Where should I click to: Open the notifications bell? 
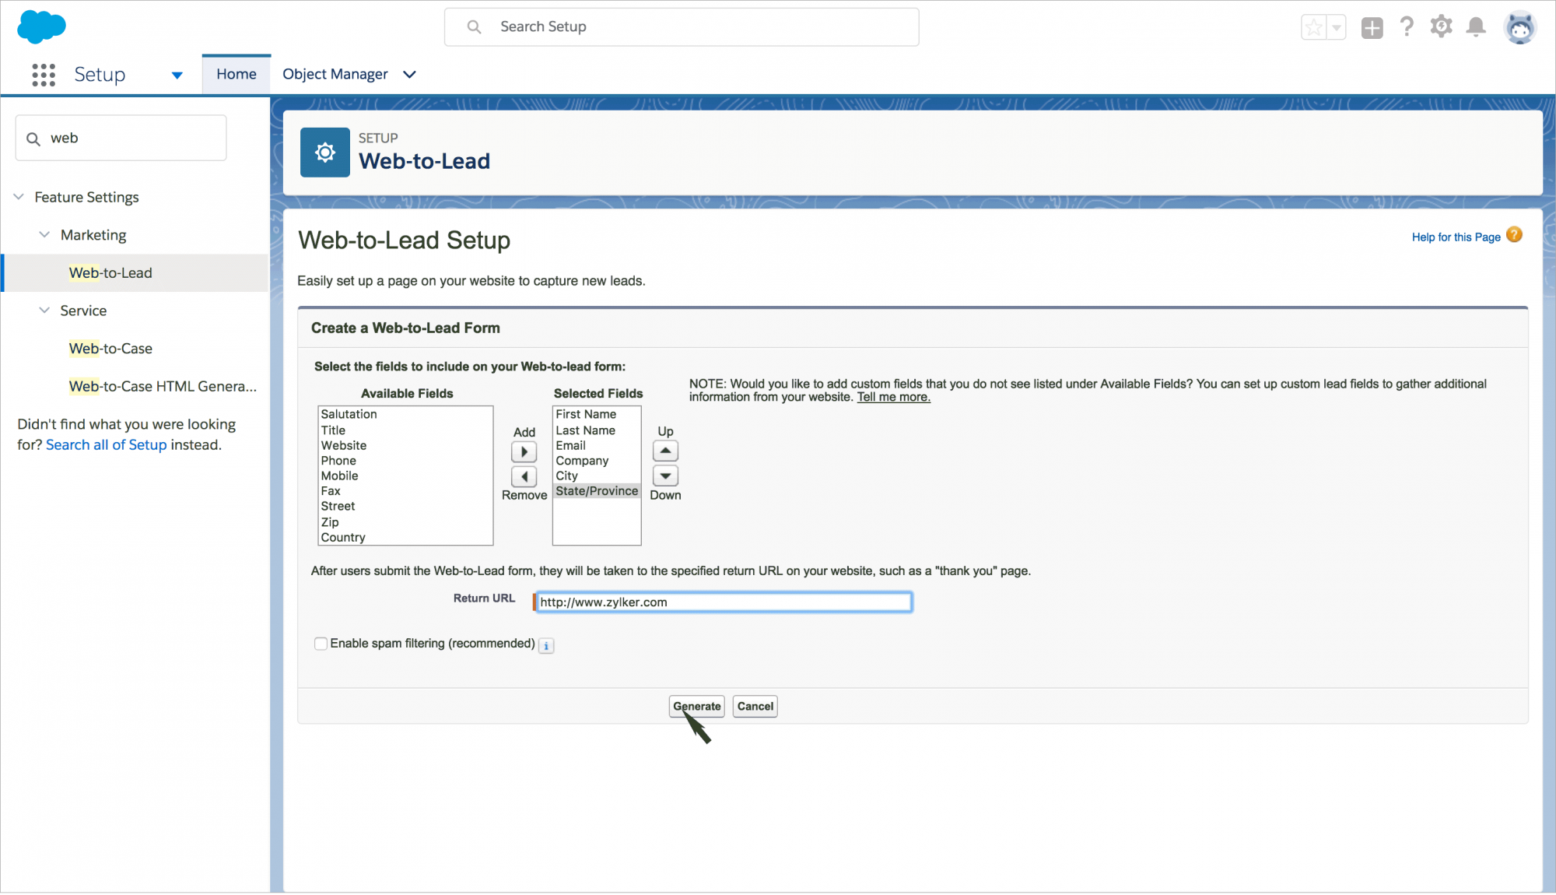point(1475,27)
